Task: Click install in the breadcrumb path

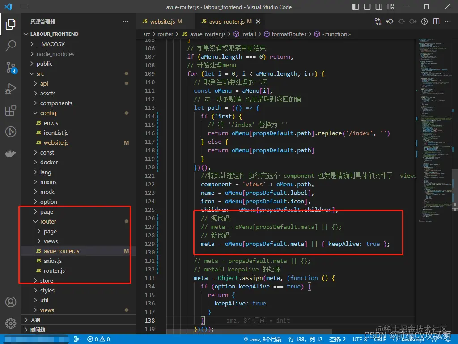Action: [x=248, y=34]
